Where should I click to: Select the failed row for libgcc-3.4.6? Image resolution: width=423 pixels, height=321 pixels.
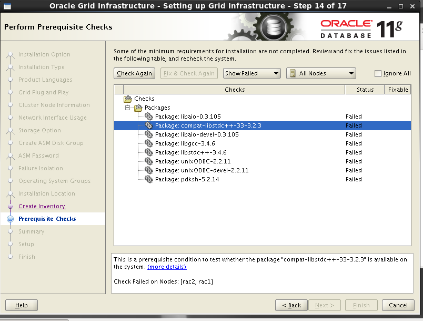point(210,143)
